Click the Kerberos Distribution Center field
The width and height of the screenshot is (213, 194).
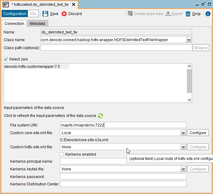tap(123, 184)
